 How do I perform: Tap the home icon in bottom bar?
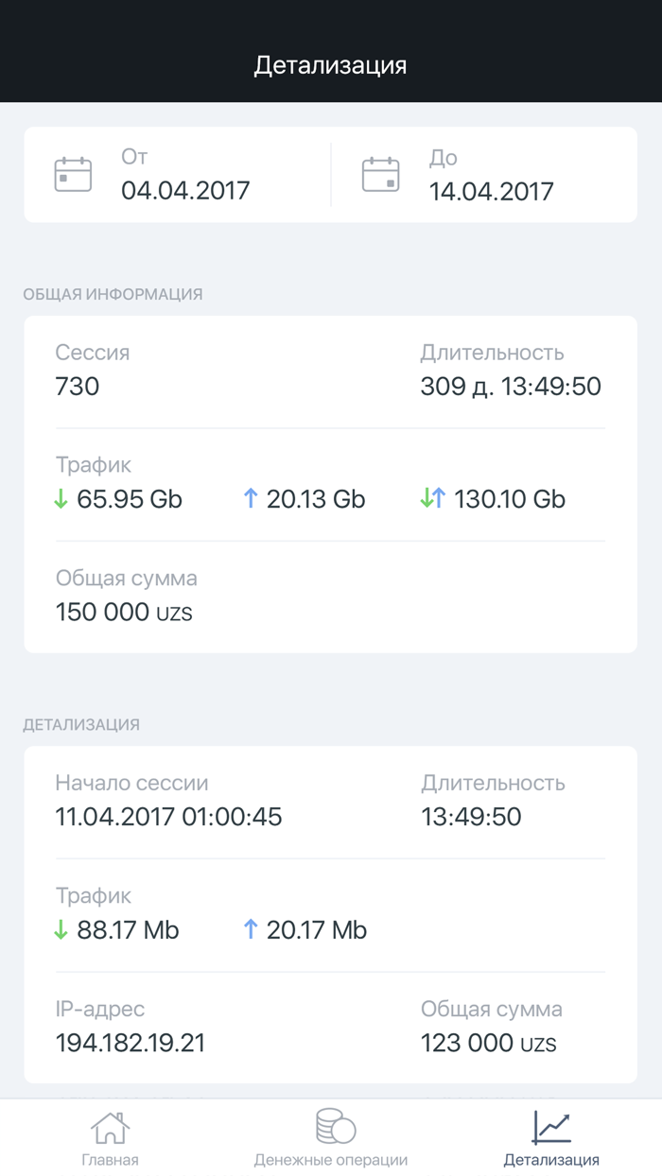tap(110, 1128)
